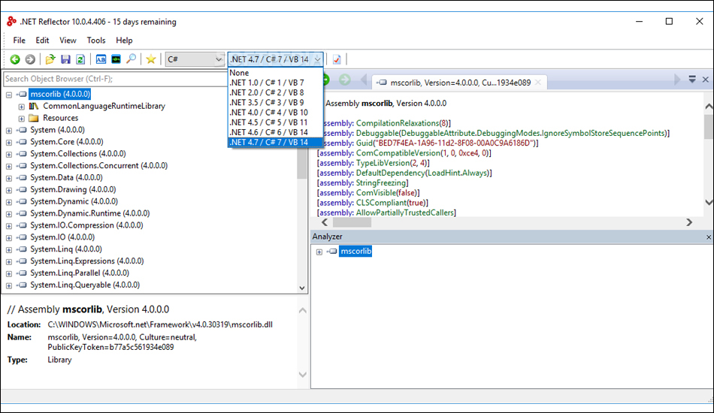Click in the Search Object Browser field
Viewport: 714px width, 413px height.
116,79
